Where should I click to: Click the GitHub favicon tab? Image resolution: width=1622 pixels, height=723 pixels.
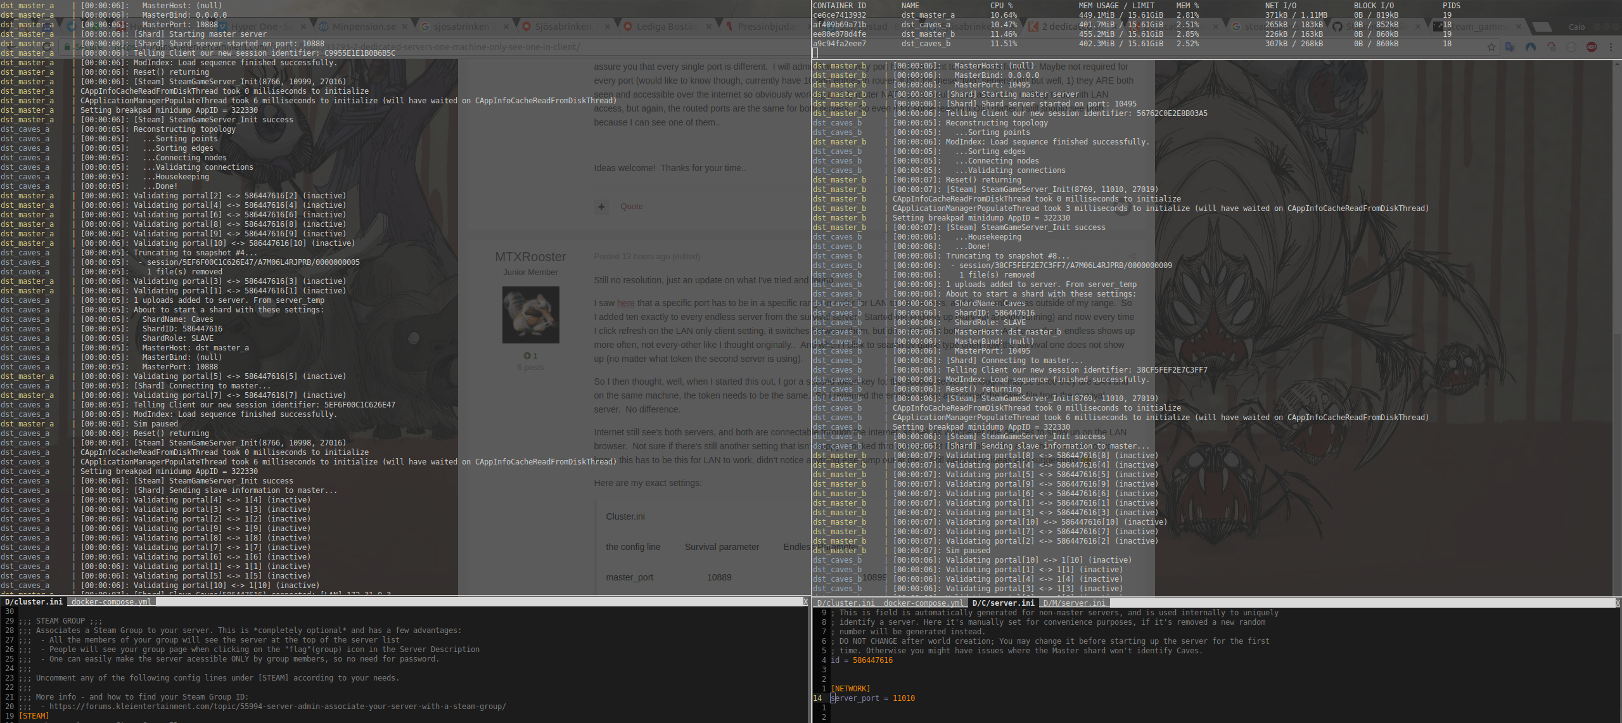coord(1337,27)
